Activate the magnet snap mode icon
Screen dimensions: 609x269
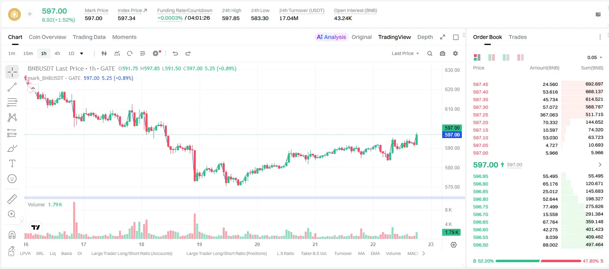pos(12,235)
